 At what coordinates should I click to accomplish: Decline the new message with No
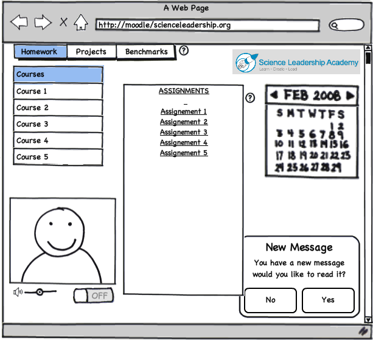(x=270, y=300)
